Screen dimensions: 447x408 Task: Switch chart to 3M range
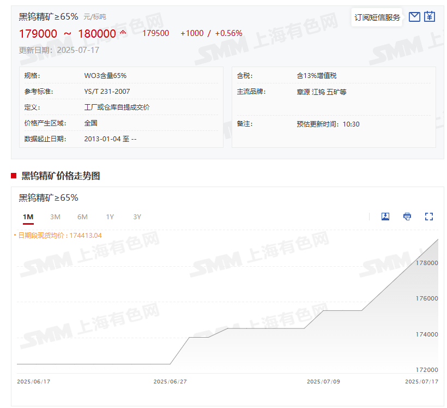[x=55, y=217]
